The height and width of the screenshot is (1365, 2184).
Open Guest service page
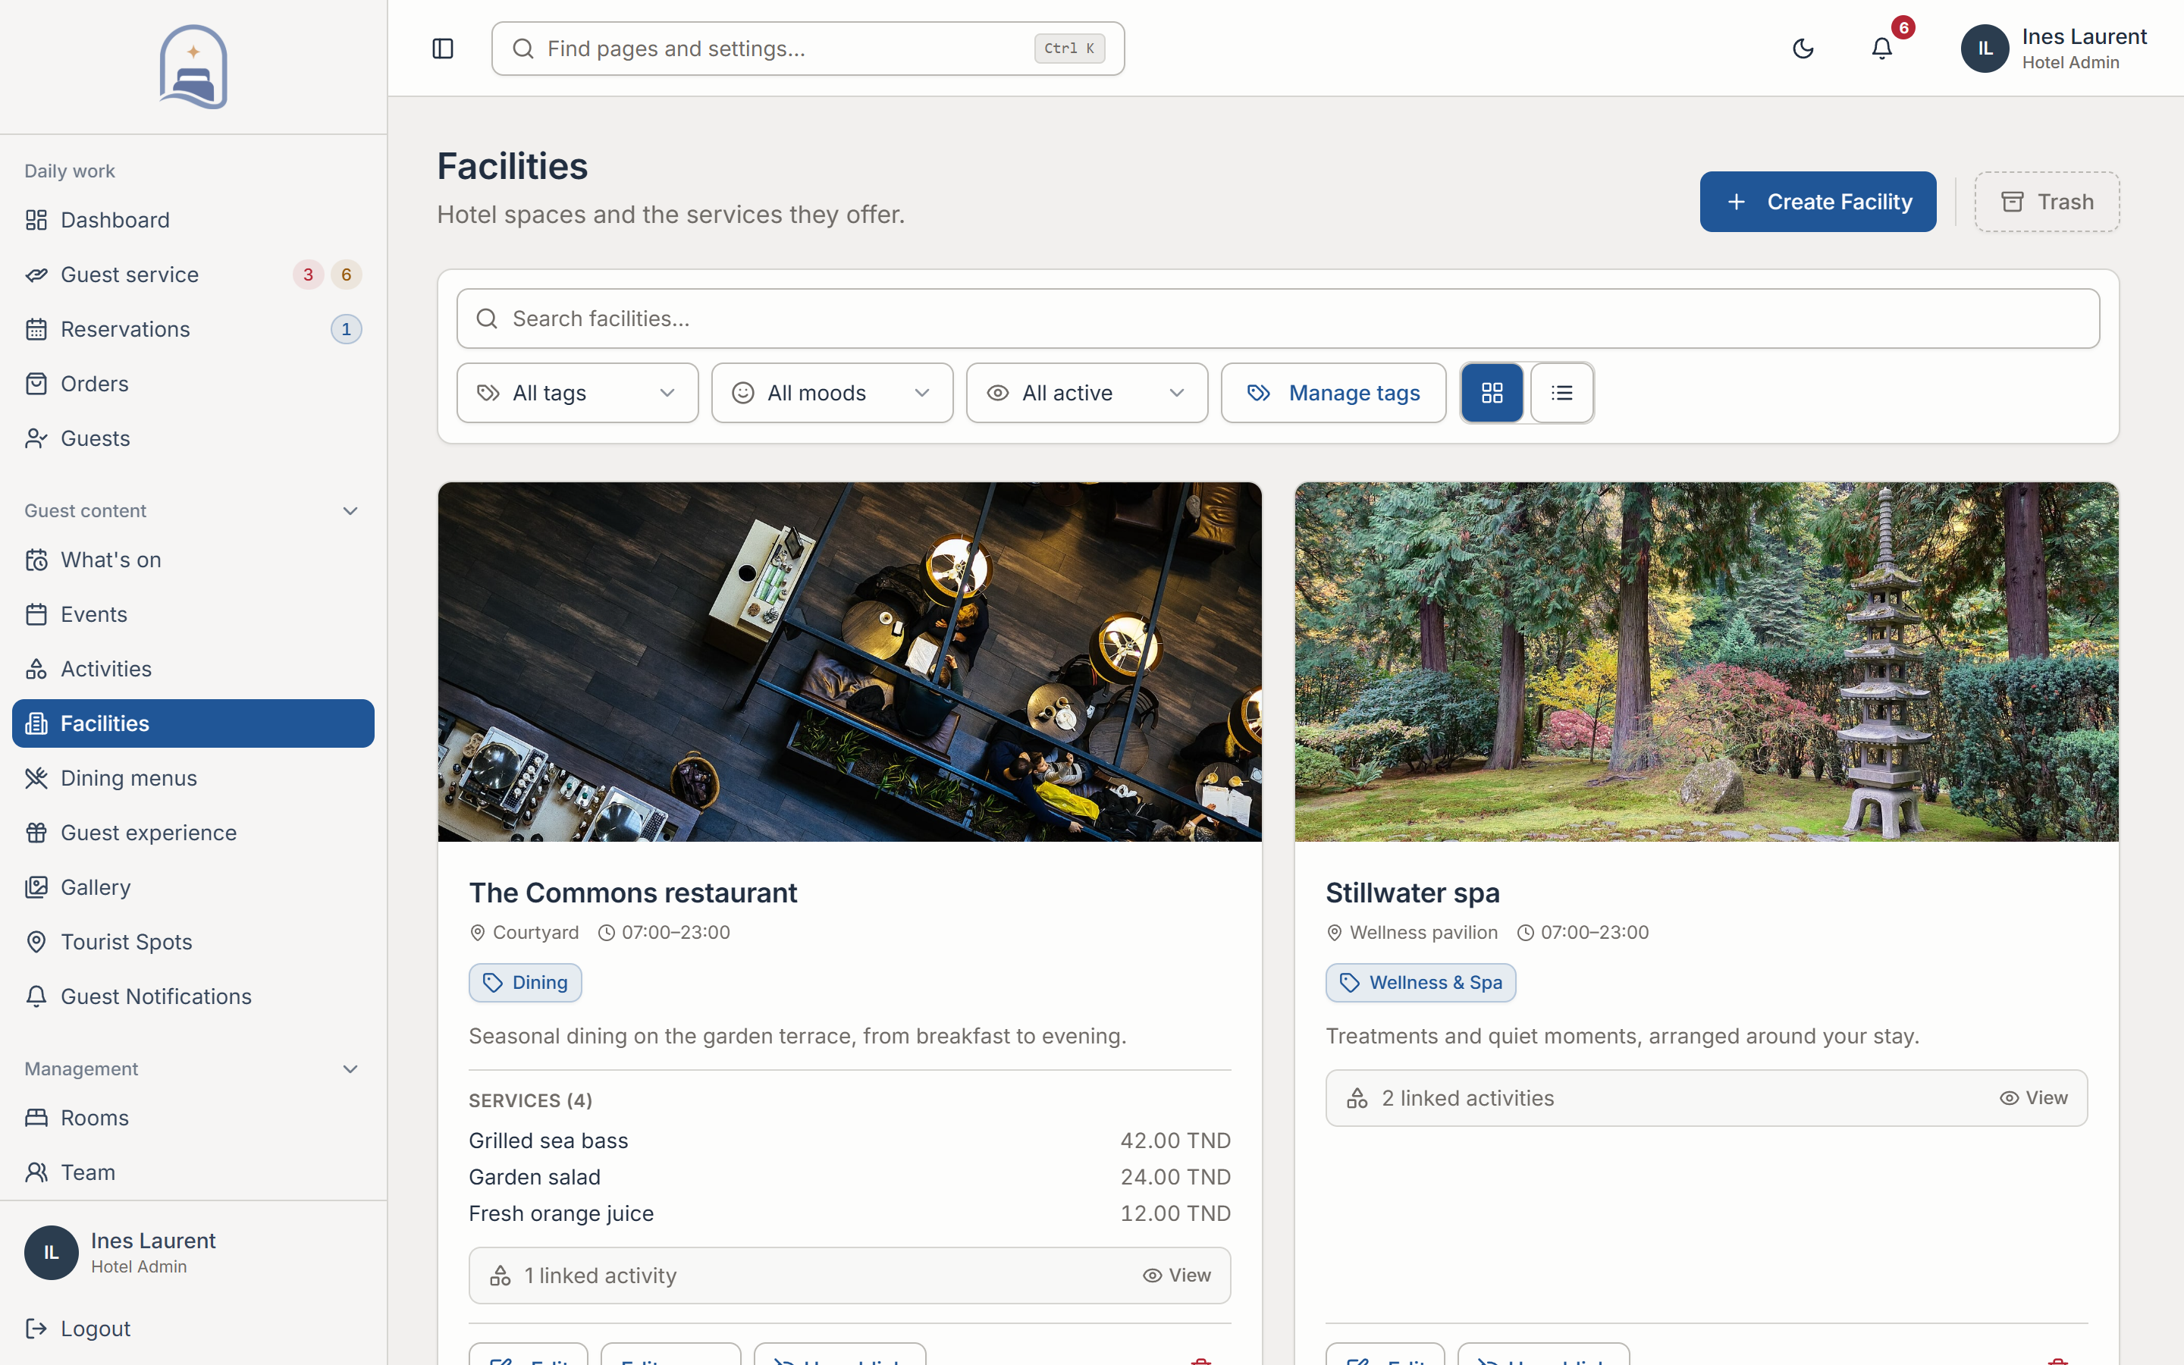pyautogui.click(x=193, y=275)
